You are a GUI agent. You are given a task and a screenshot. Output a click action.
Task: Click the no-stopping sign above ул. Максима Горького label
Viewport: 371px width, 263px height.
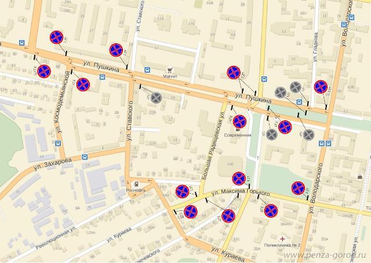click(x=238, y=178)
